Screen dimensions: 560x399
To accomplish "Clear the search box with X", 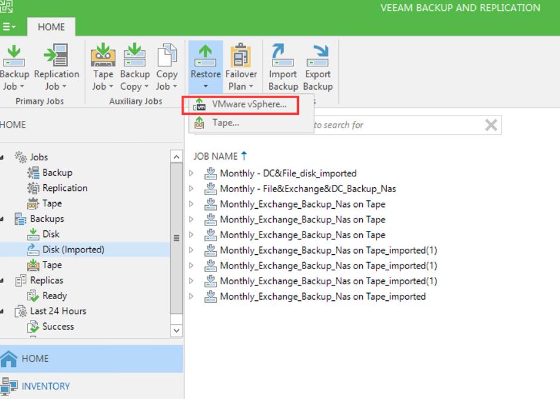I will click(x=491, y=125).
